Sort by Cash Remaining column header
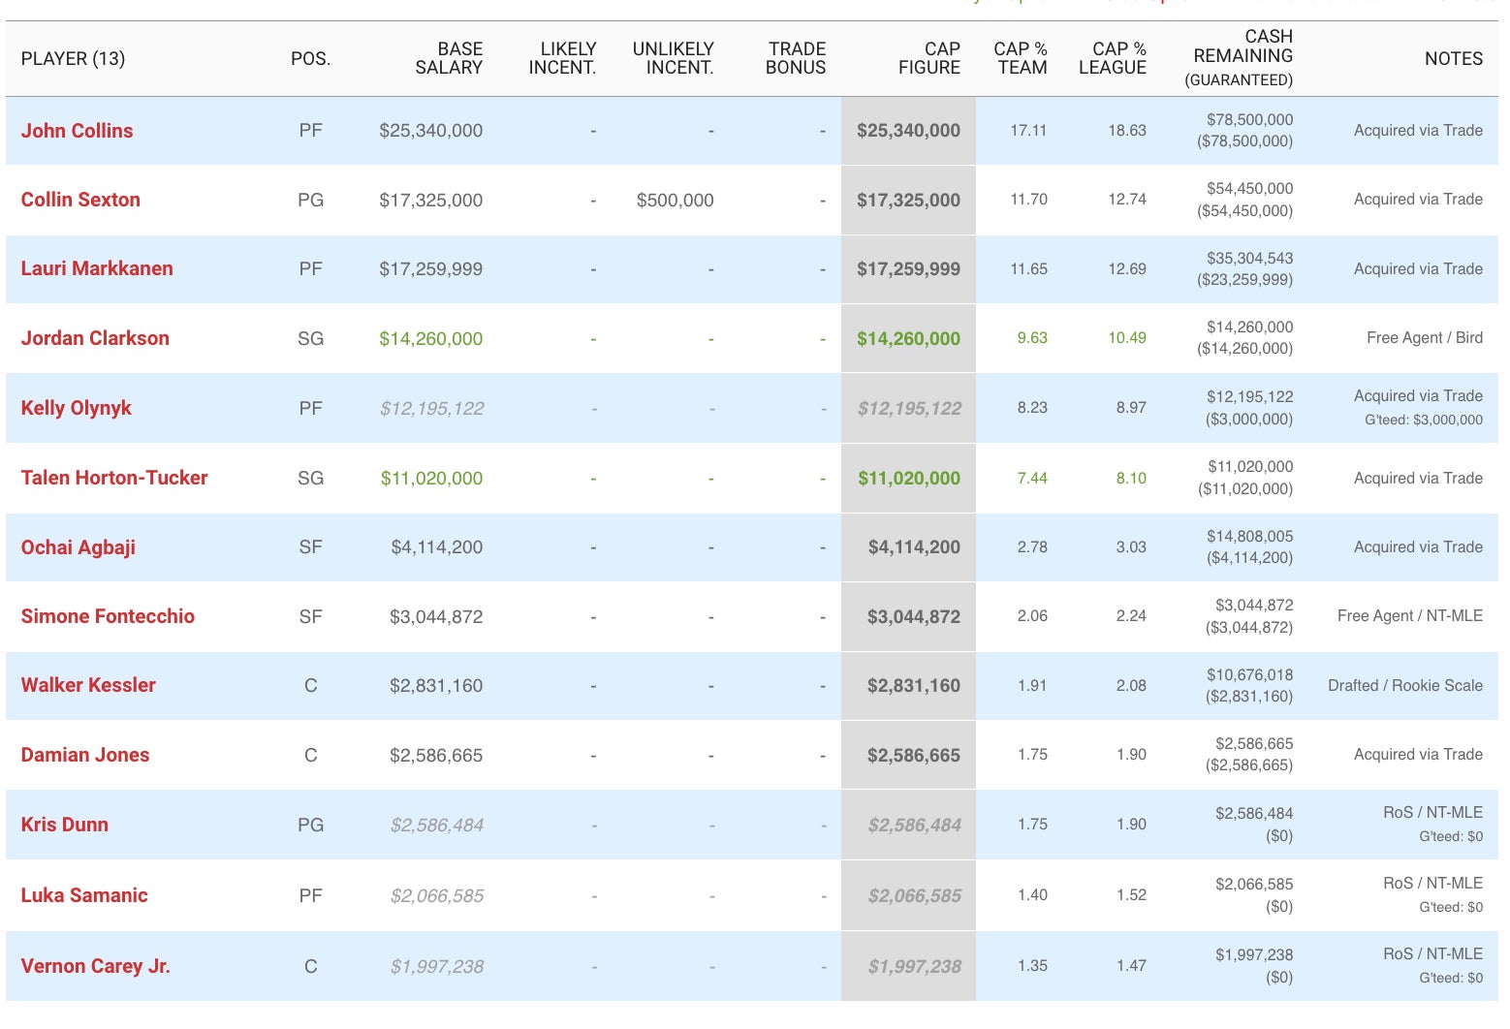This screenshot has width=1510, height=1029. coord(1242,57)
